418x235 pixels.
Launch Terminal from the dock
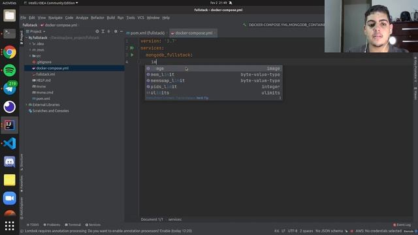point(10,34)
